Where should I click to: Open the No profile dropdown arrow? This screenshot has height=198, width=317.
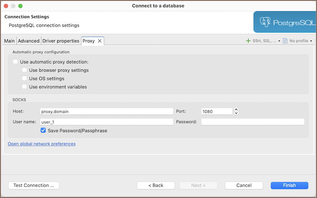tap(311, 41)
